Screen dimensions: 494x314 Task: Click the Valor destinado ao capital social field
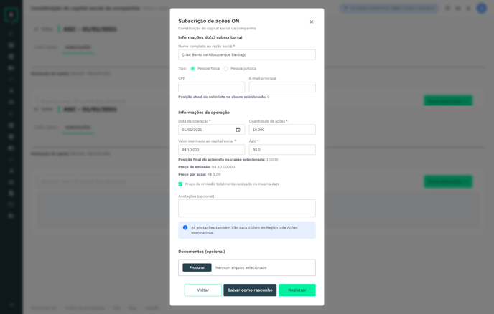pyautogui.click(x=211, y=150)
